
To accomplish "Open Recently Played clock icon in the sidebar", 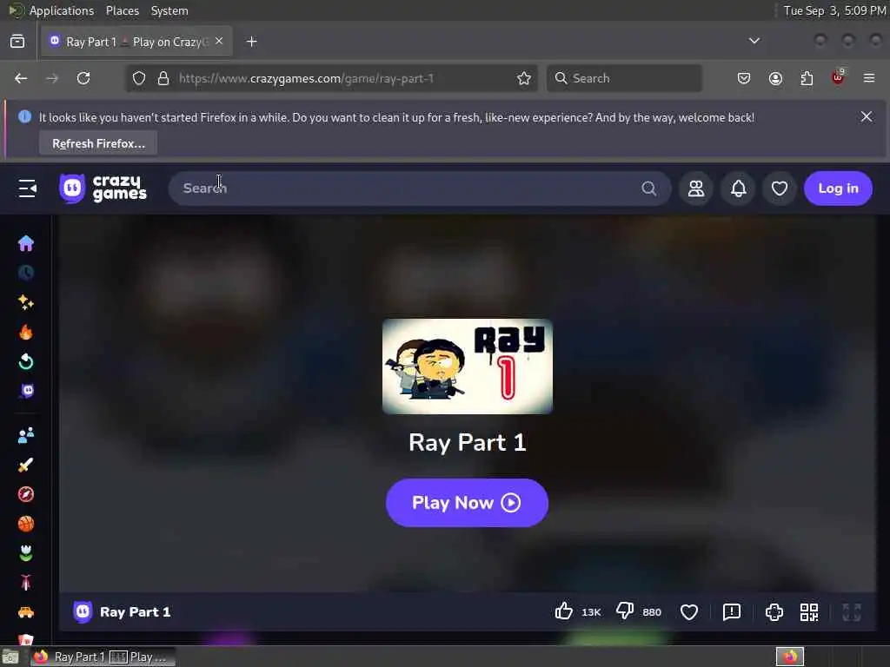I will 25,273.
